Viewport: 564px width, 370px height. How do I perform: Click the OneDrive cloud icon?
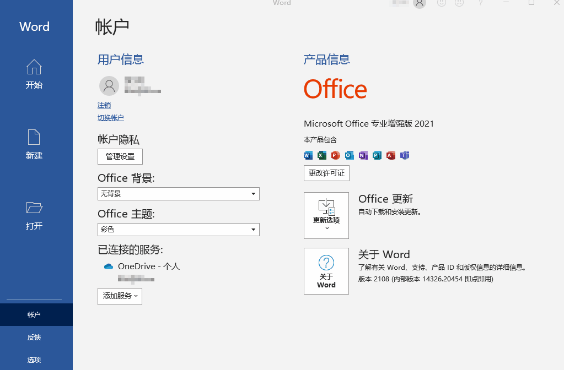point(108,266)
